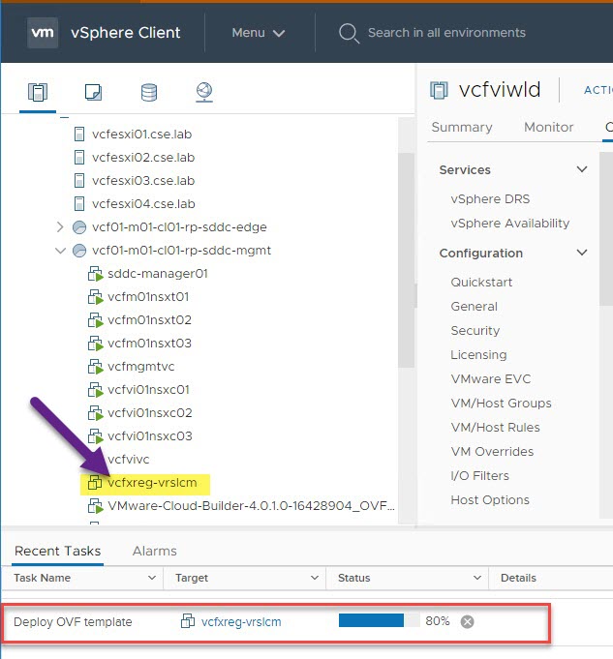This screenshot has width=613, height=659.
Task: Click VM icon beside vcfvi01nsxc01
Action: tap(95, 390)
